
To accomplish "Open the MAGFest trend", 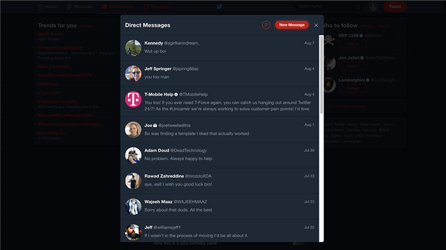I will click(47, 84).
